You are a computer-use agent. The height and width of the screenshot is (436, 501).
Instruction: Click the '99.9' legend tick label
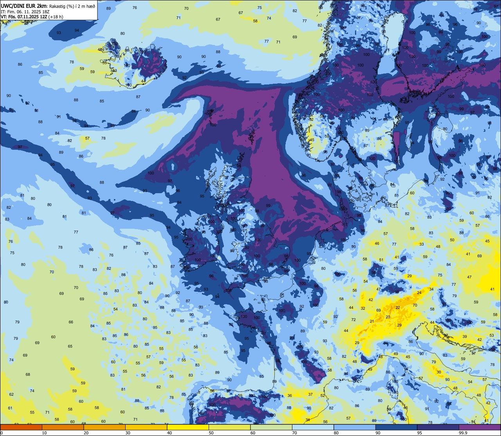(x=463, y=433)
